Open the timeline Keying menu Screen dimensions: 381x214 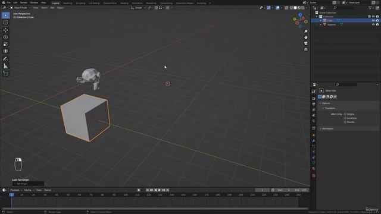(x=29, y=190)
